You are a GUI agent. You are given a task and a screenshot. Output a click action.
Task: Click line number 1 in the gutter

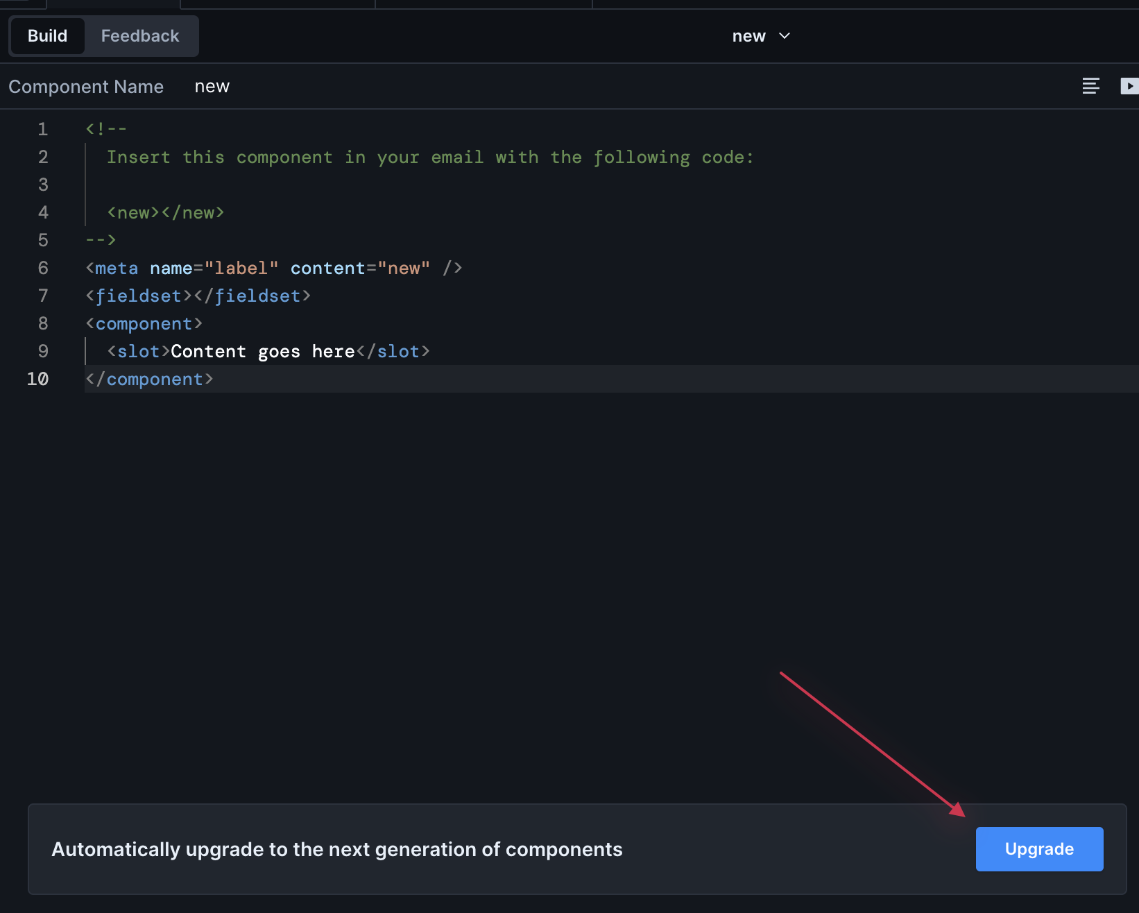click(43, 129)
